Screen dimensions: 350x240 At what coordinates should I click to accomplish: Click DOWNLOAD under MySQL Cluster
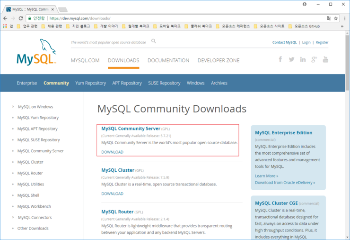pos(112,194)
